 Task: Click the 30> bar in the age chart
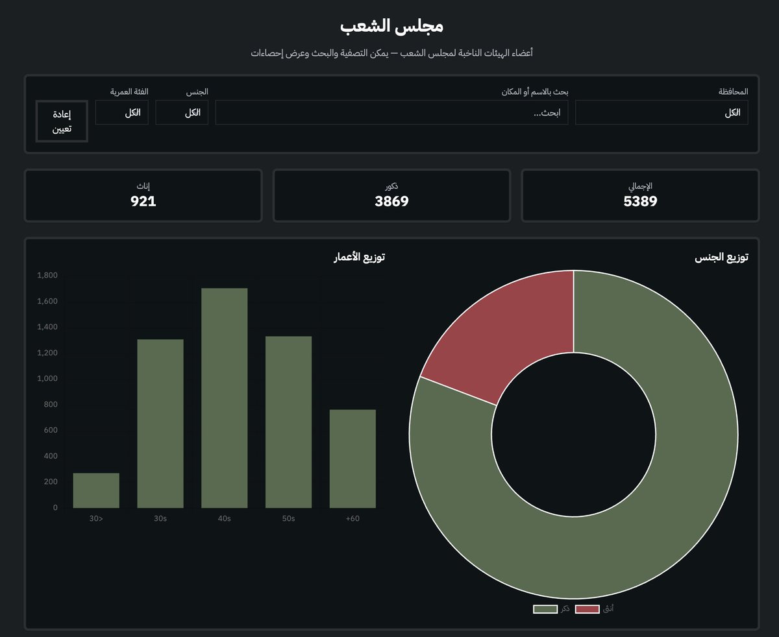[97, 490]
